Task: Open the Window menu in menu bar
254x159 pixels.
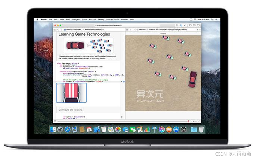Action: click(x=124, y=19)
